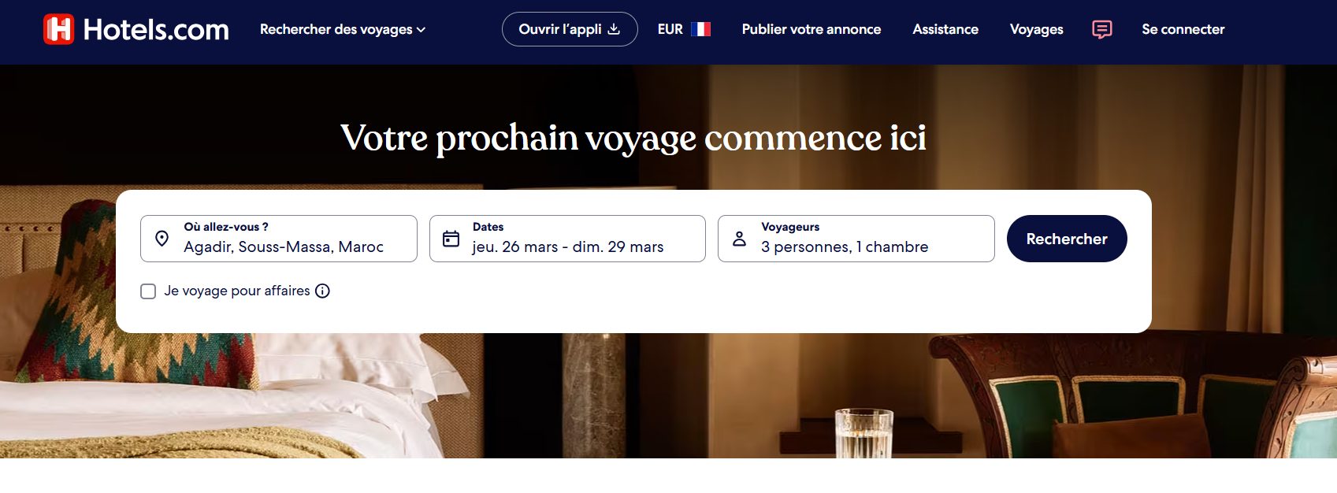1337x493 pixels.
Task: Click the Agadir destination input field
Action: [x=279, y=239]
